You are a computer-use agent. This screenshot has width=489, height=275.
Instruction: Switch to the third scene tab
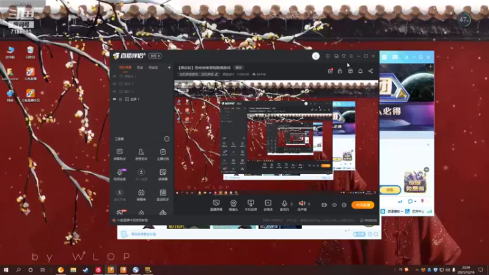153,68
